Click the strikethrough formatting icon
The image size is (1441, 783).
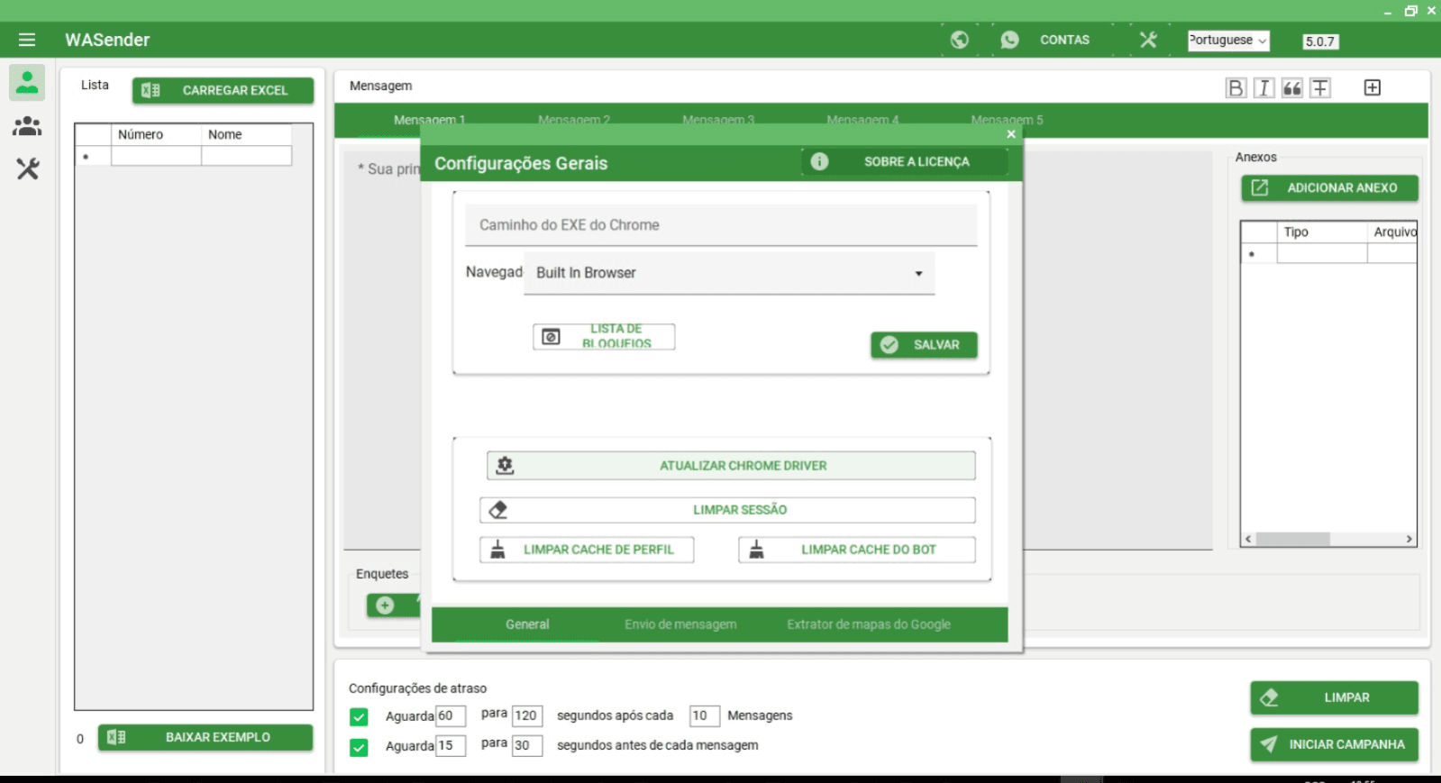(x=1320, y=87)
